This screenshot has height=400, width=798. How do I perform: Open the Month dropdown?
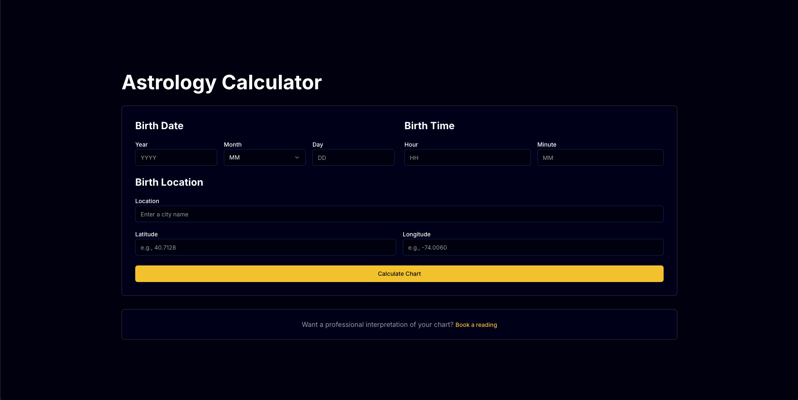[x=265, y=157]
